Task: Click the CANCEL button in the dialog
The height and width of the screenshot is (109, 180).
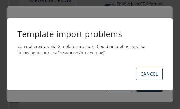Action: tap(149, 74)
